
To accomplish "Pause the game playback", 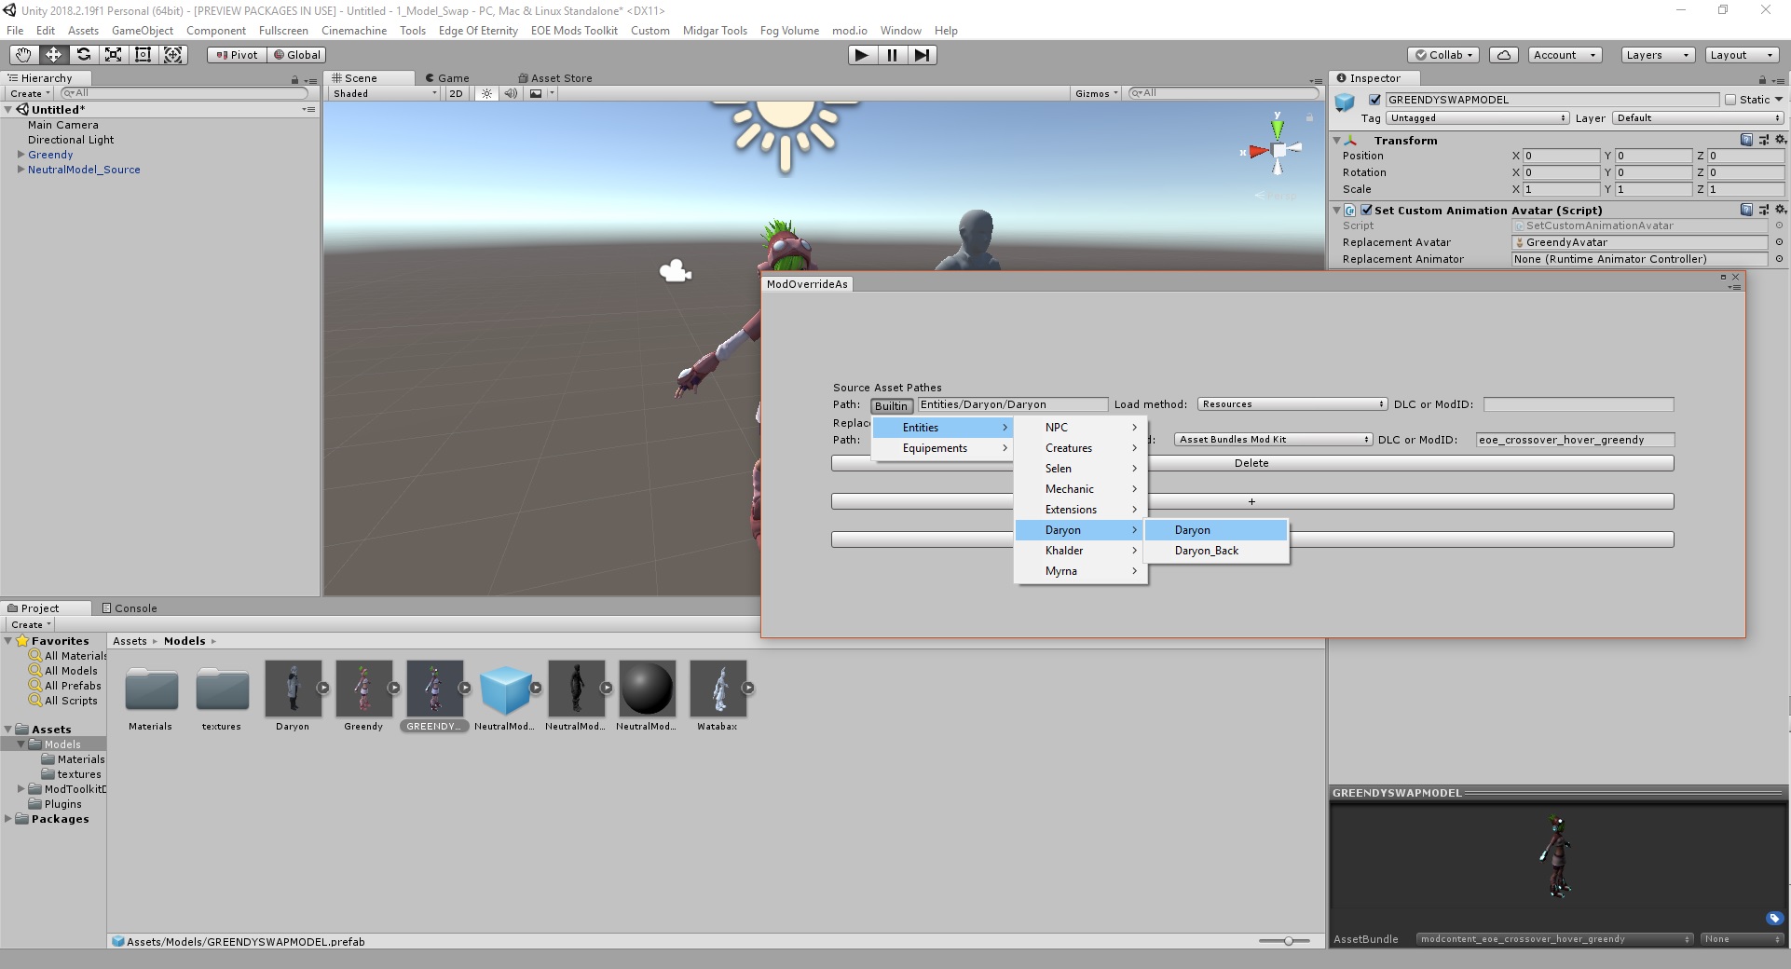I will 892,55.
